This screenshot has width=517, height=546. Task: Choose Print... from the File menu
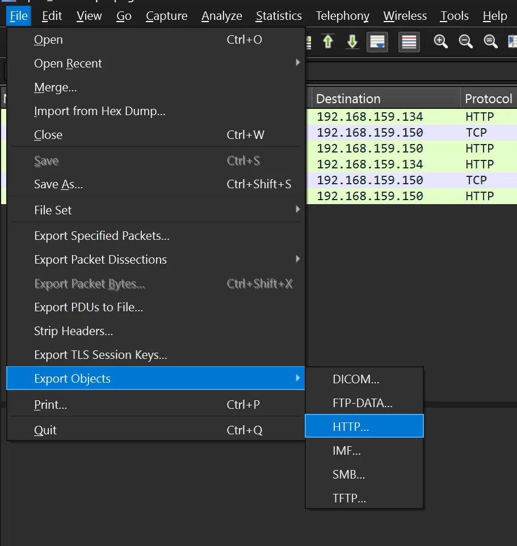(155, 405)
